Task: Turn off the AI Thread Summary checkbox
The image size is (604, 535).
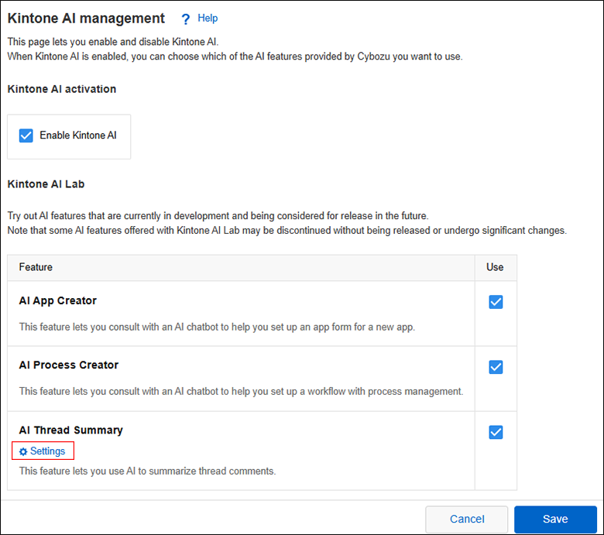Action: tap(496, 432)
